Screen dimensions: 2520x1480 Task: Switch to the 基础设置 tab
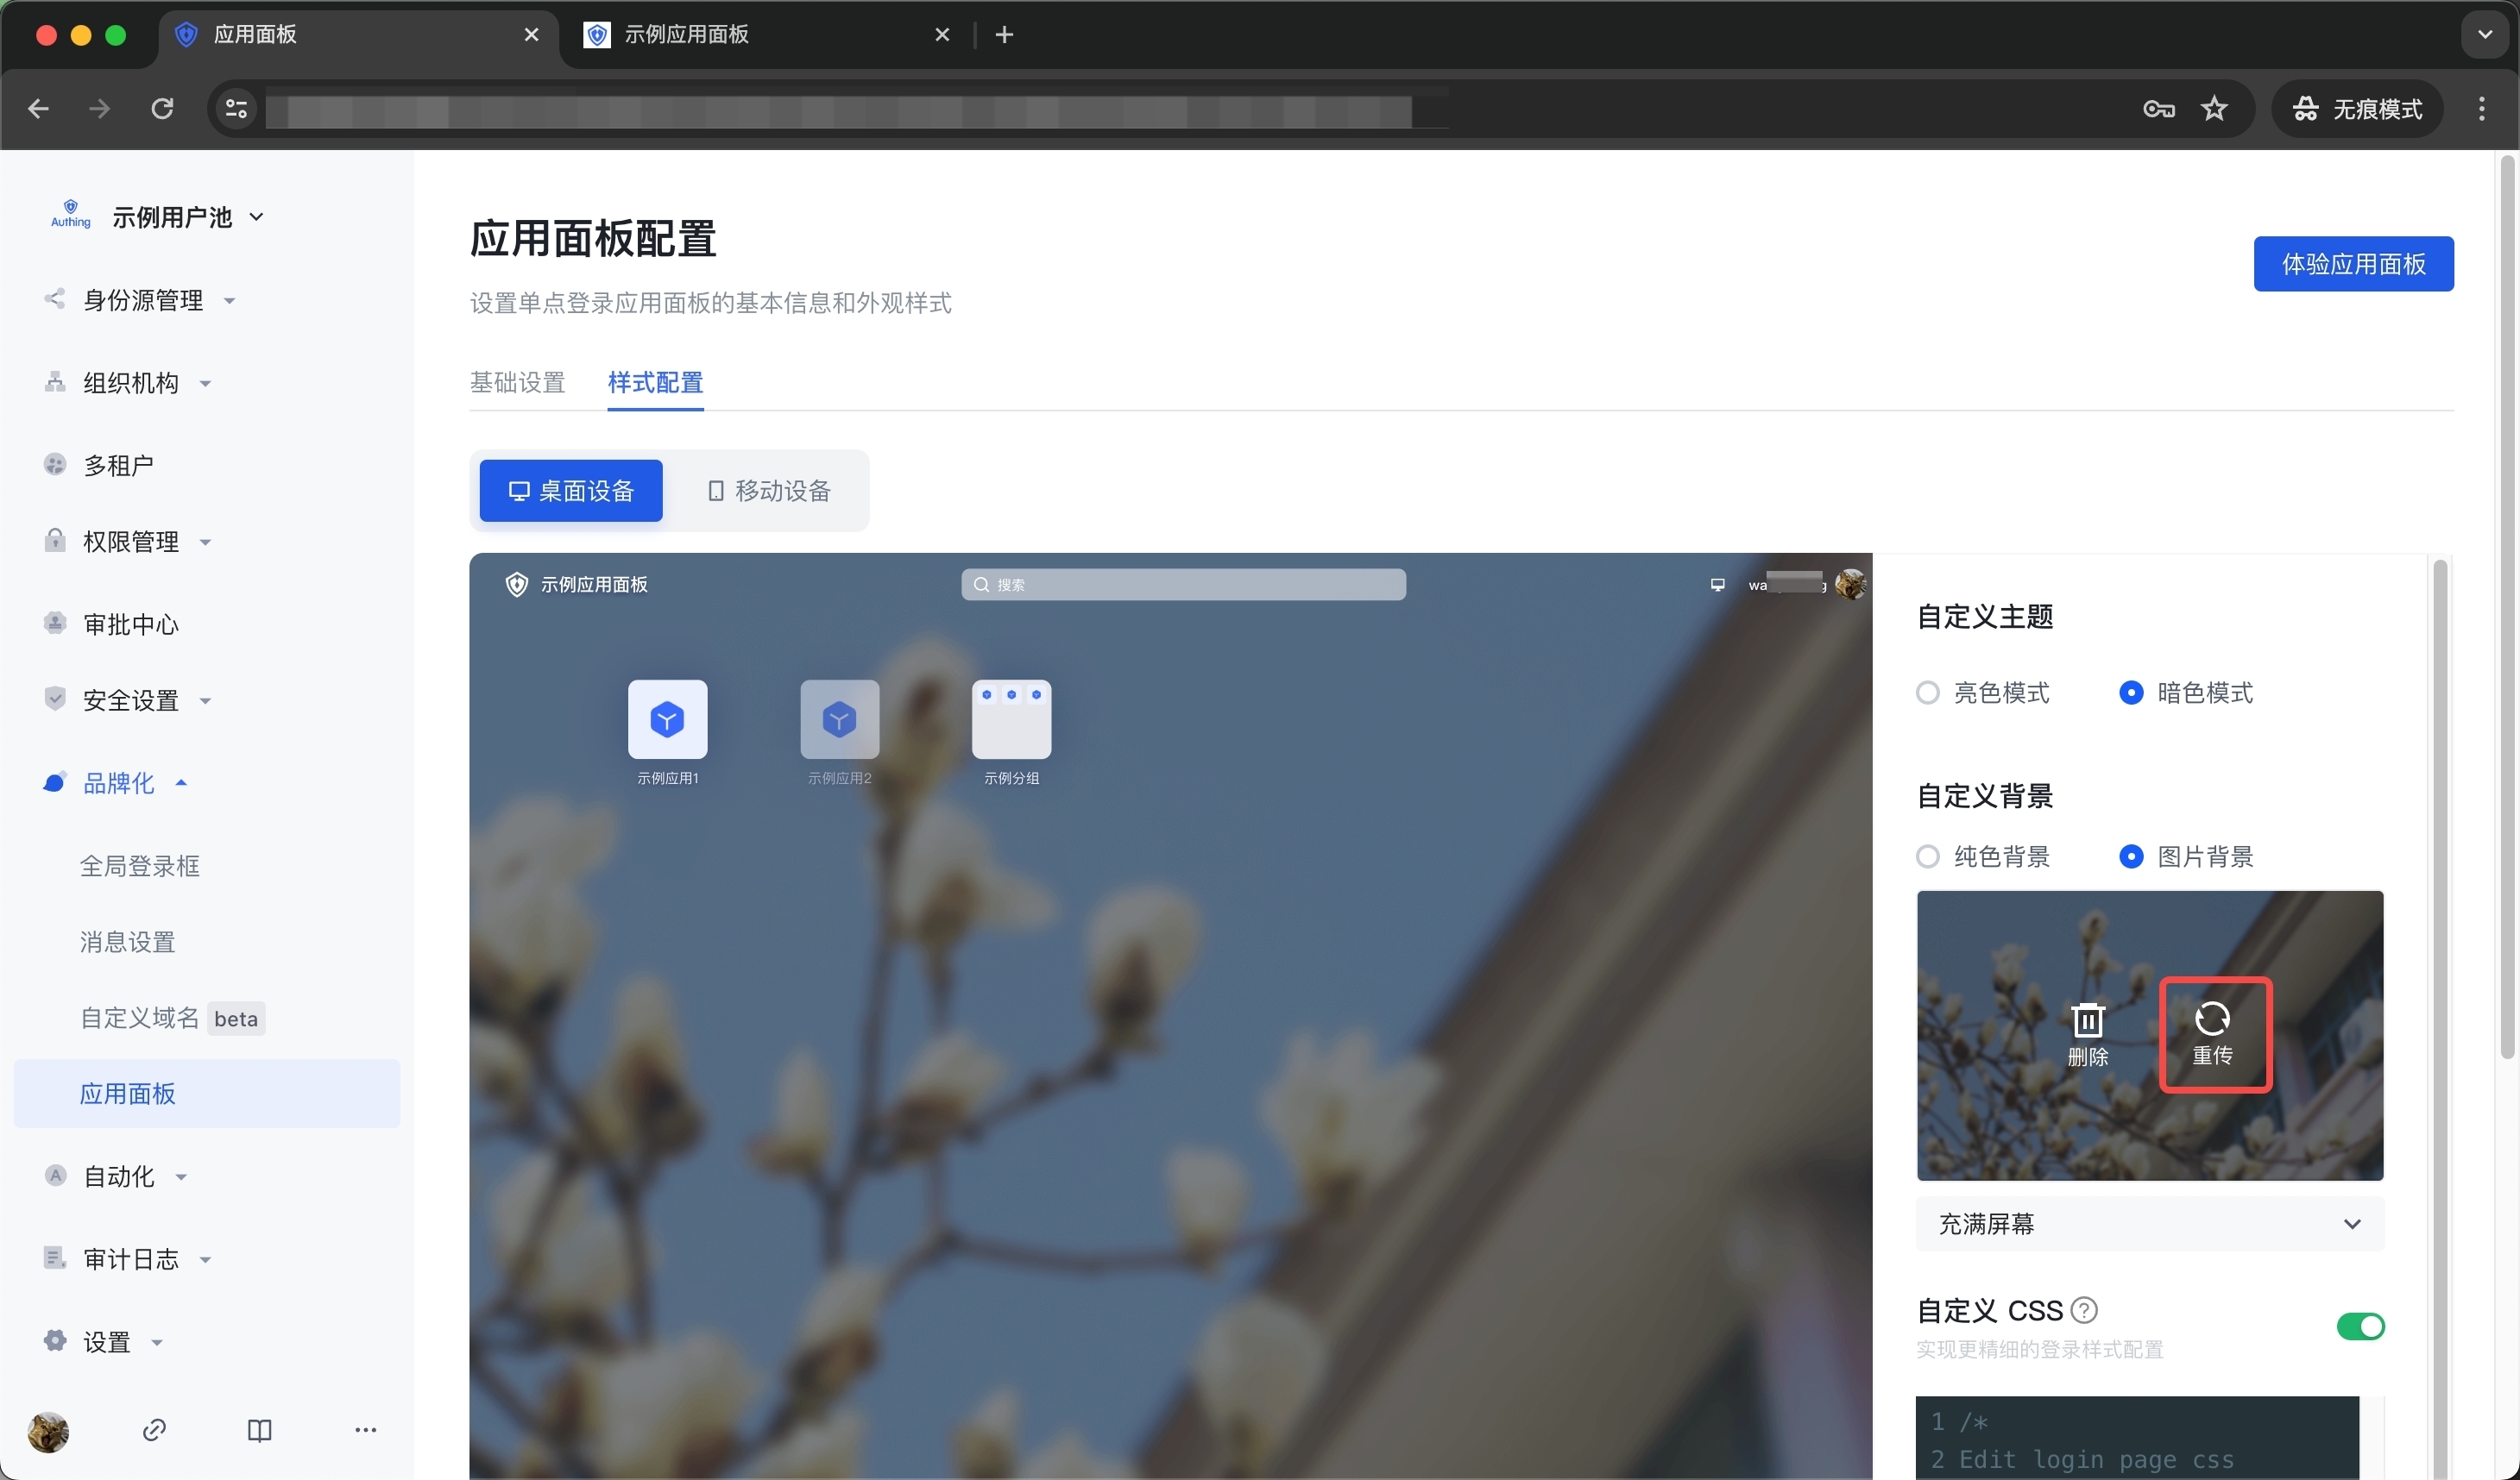point(517,382)
